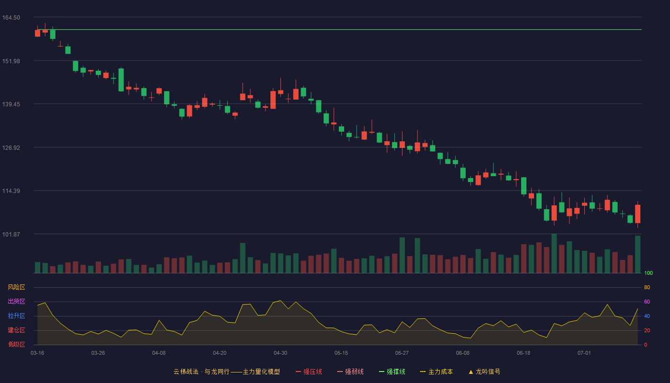Click the 云梯战法 · 与龙同行 title text

point(201,372)
